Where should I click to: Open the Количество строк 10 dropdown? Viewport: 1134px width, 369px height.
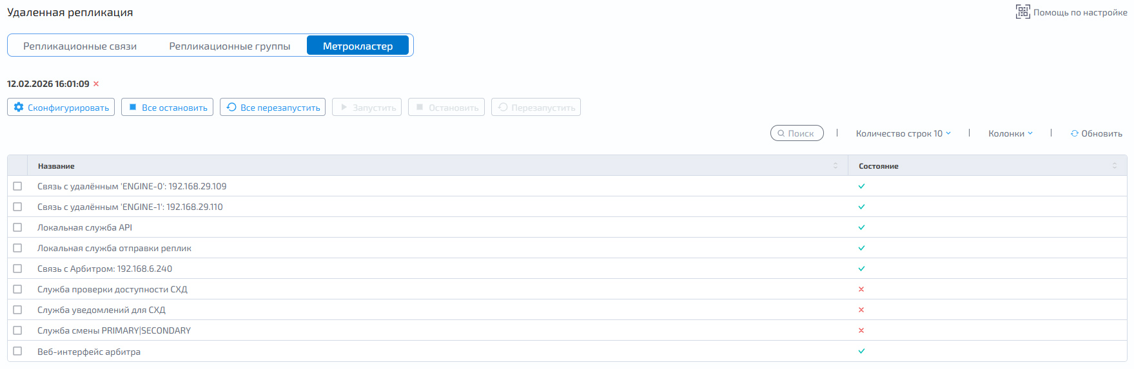point(903,133)
